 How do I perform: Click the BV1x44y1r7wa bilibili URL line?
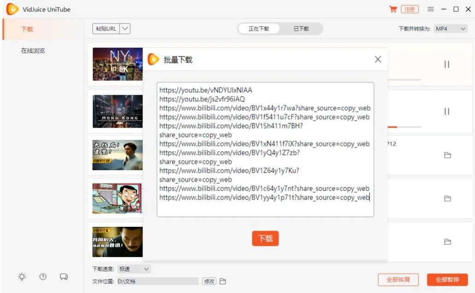tap(265, 108)
